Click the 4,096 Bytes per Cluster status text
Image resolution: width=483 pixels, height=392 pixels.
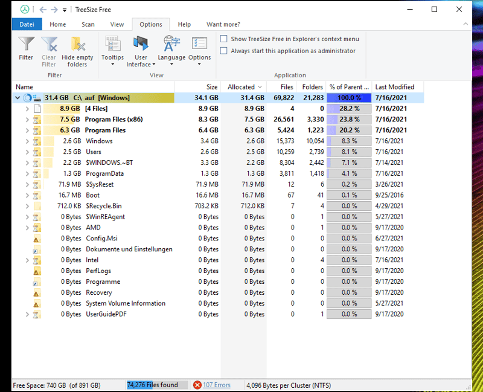289,385
